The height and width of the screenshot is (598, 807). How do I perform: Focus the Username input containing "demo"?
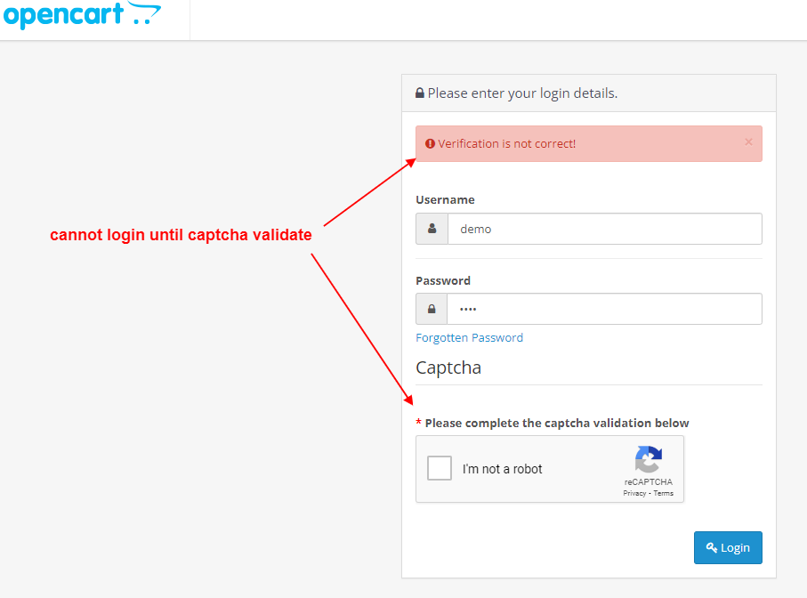click(x=604, y=229)
